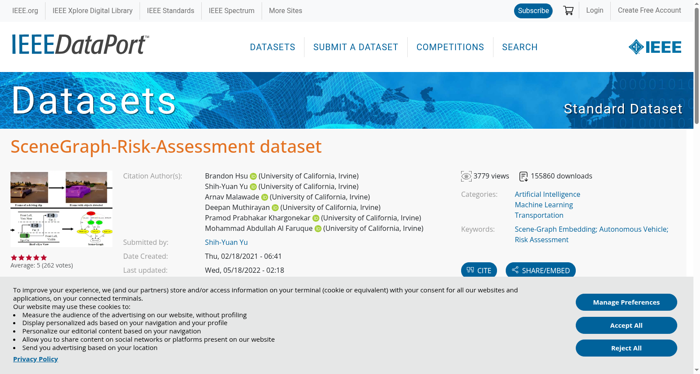Open the dataset preview thumbnail
Image resolution: width=700 pixels, height=374 pixels.
click(x=61, y=209)
